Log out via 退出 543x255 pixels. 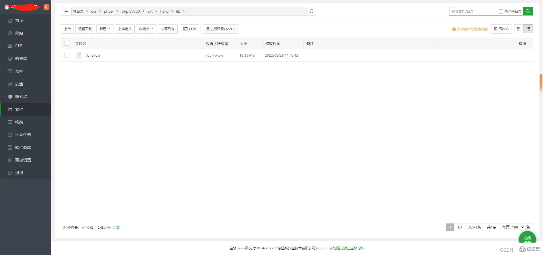[x=25, y=173]
